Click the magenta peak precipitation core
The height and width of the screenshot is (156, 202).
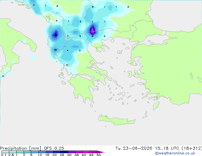click(92, 31)
